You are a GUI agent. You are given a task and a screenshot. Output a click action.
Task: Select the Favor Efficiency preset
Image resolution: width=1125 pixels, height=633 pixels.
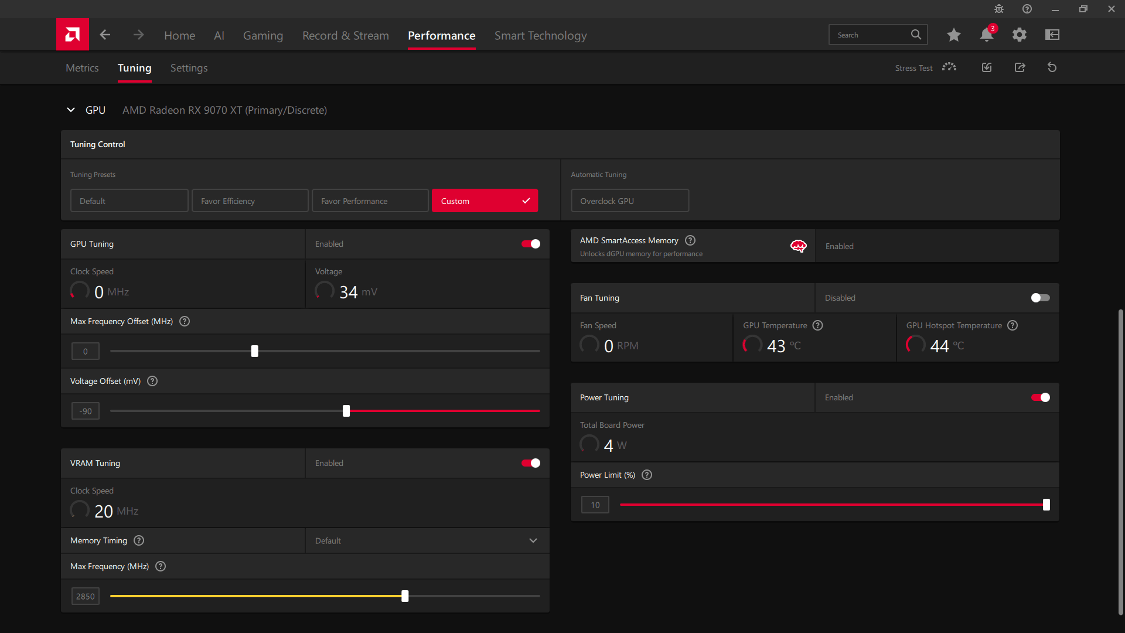click(250, 201)
